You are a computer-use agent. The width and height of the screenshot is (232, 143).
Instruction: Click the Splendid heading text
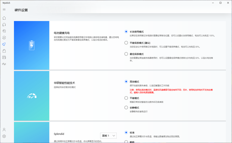click(x=59, y=134)
